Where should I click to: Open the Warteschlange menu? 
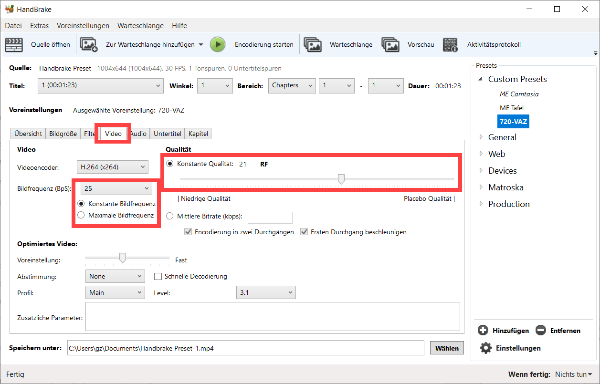click(140, 26)
